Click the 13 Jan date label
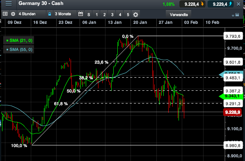This screenshot has width=245, height=161. click(x=114, y=23)
